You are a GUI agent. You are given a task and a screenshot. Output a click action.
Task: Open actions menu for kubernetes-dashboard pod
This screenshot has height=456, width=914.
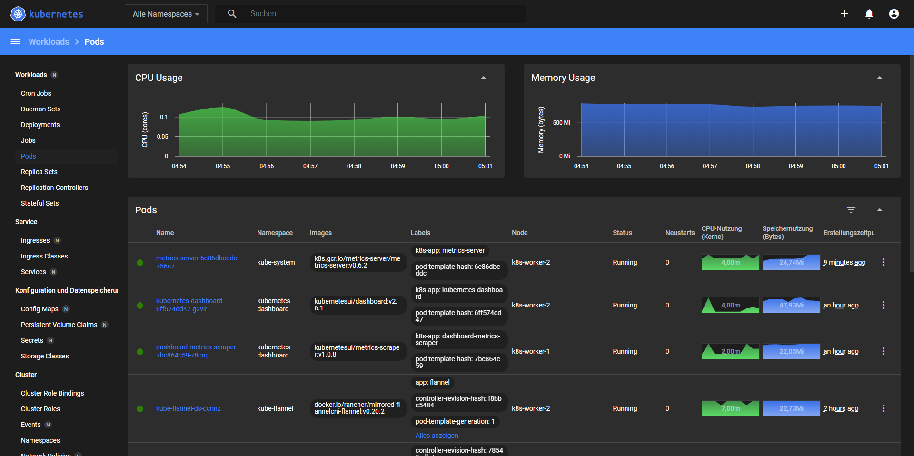pos(884,305)
